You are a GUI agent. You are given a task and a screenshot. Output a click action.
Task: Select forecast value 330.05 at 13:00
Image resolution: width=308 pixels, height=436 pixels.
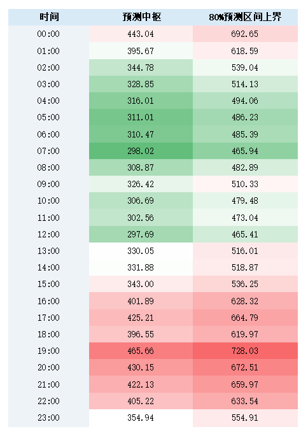tap(141, 251)
